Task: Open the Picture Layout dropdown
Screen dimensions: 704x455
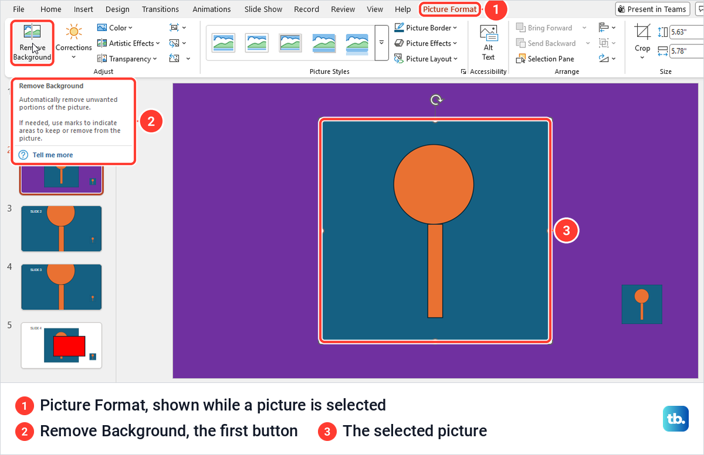Action: (426, 59)
